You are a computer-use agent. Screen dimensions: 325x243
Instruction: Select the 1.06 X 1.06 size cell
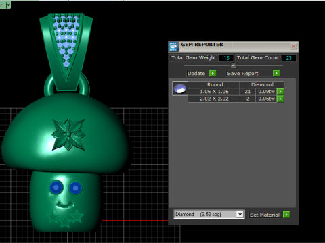tap(214, 92)
